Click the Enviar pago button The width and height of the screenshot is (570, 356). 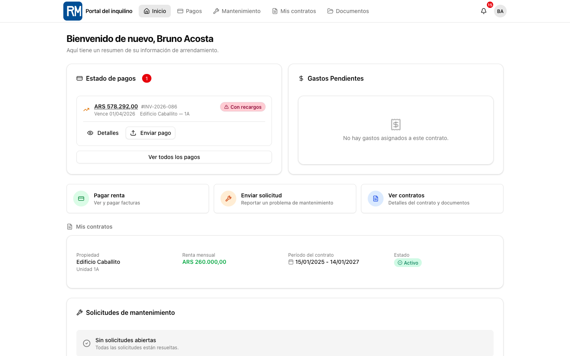click(150, 133)
